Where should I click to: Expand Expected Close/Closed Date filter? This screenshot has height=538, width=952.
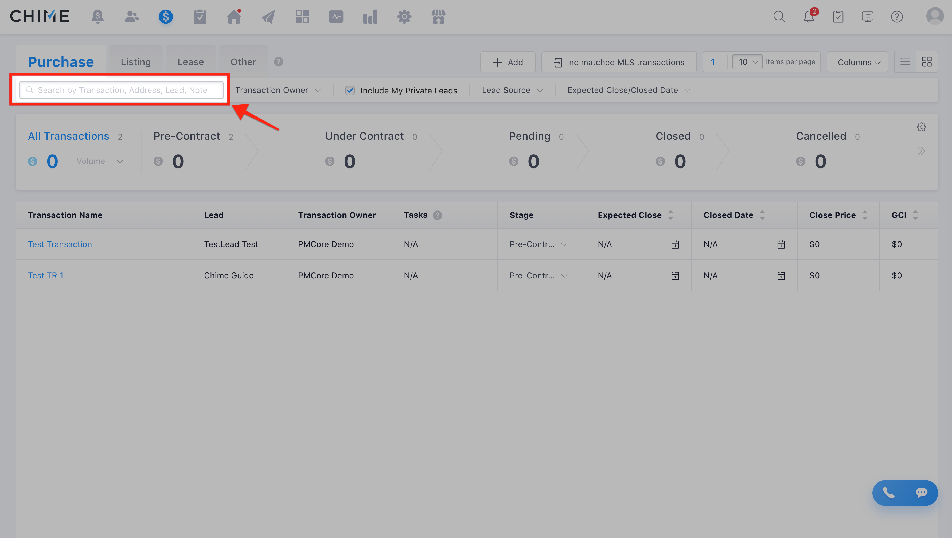click(x=629, y=90)
